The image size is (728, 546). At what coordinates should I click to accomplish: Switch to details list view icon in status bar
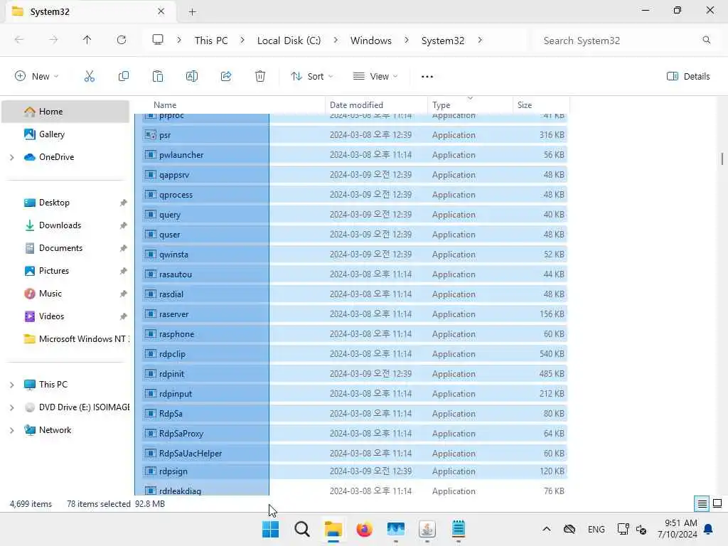[702, 504]
